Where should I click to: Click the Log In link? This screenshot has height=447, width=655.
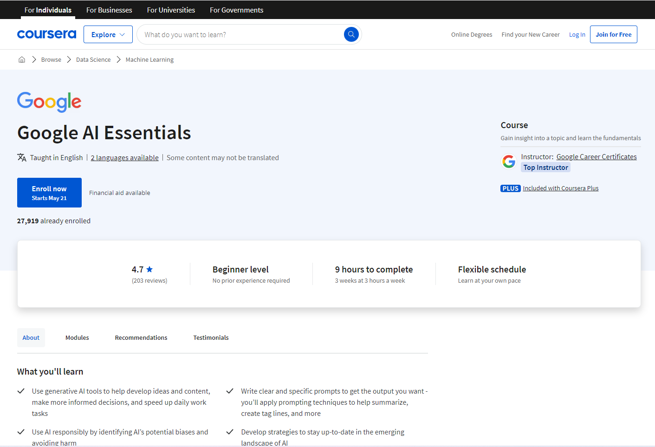coord(577,34)
